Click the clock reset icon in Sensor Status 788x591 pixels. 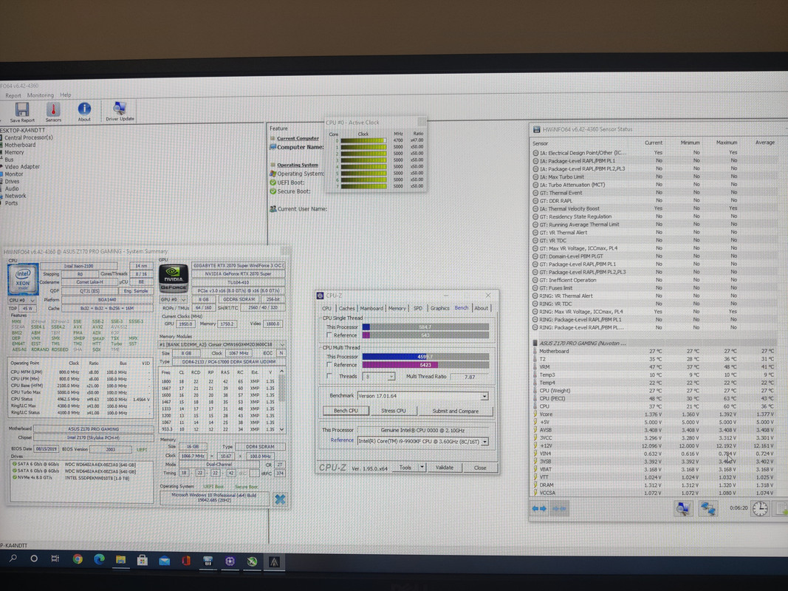point(760,508)
